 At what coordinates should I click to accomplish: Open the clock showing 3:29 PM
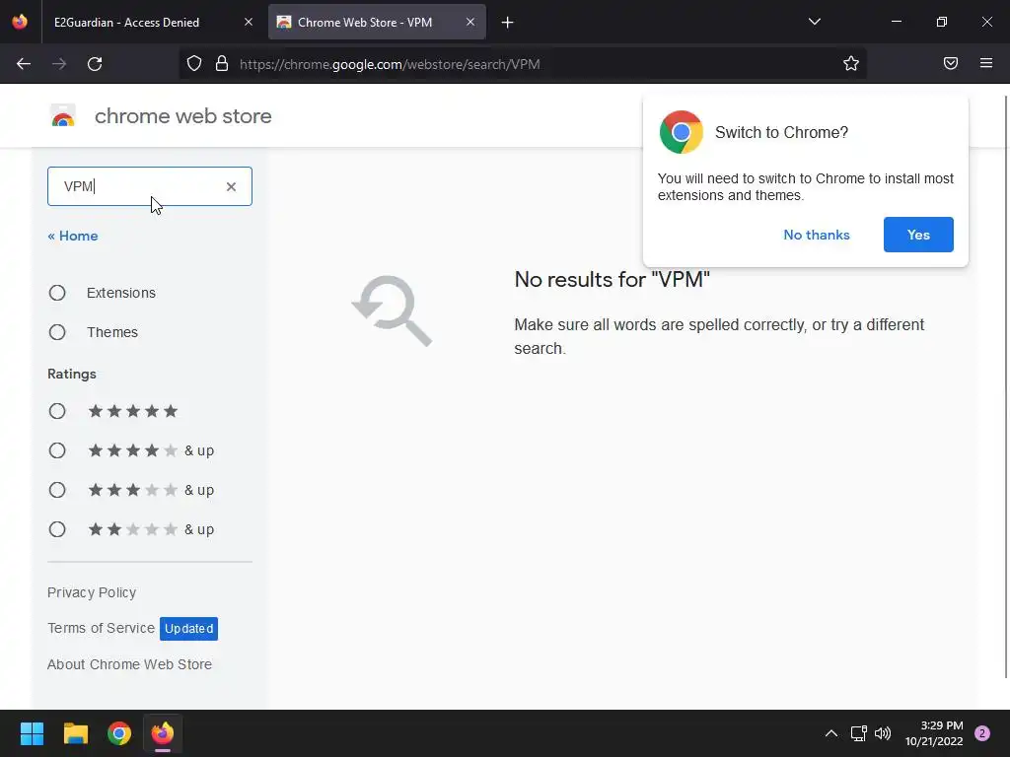click(x=934, y=733)
